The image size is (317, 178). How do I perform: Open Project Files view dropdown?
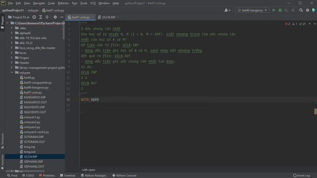19,17
